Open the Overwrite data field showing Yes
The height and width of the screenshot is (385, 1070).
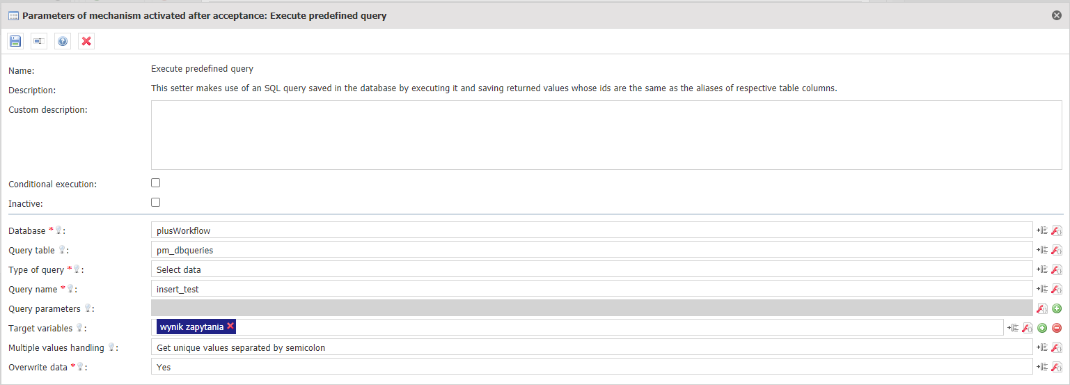(592, 367)
